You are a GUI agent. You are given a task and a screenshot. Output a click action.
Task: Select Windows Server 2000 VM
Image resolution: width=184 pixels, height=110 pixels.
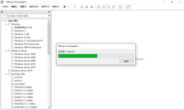[25, 54]
